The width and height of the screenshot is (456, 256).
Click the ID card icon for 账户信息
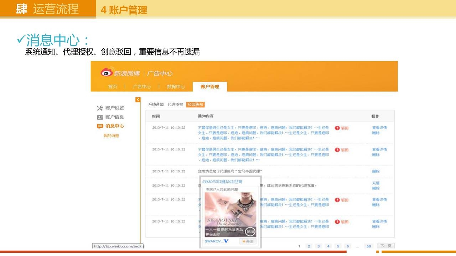coord(100,117)
